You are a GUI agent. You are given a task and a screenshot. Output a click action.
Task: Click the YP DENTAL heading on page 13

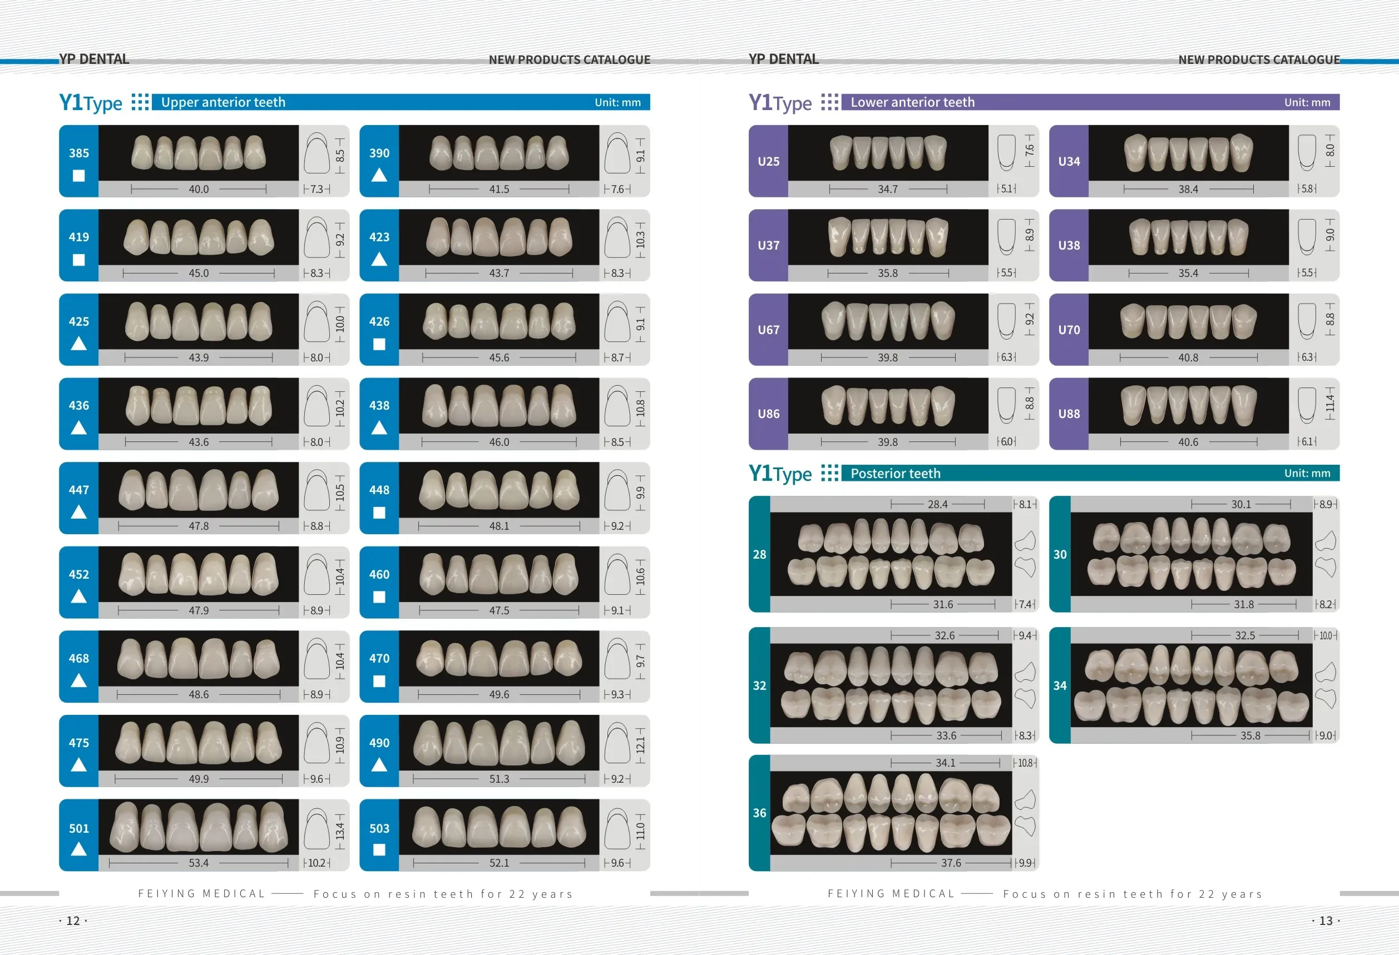(783, 59)
